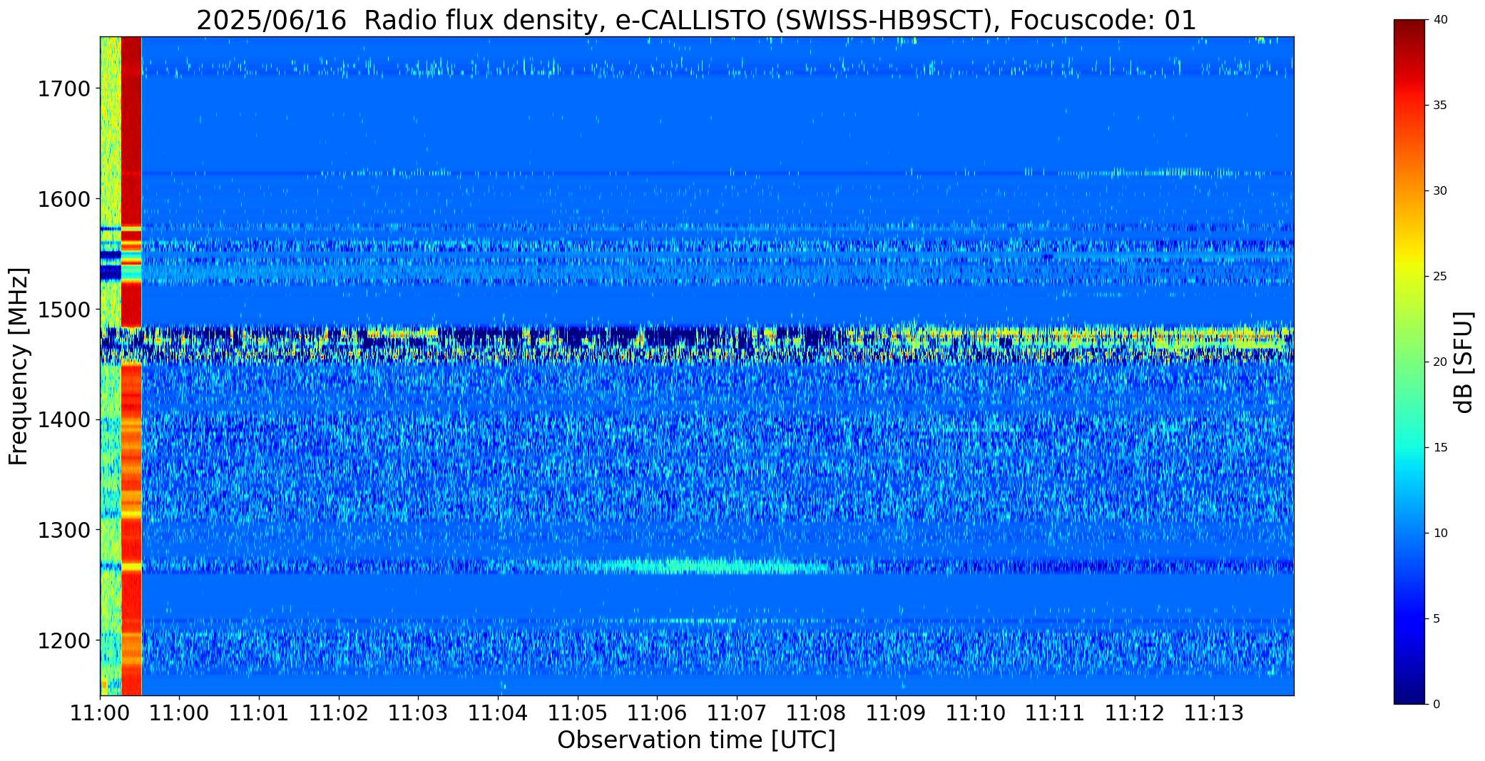Click the 11:10 time tick label

click(x=975, y=713)
